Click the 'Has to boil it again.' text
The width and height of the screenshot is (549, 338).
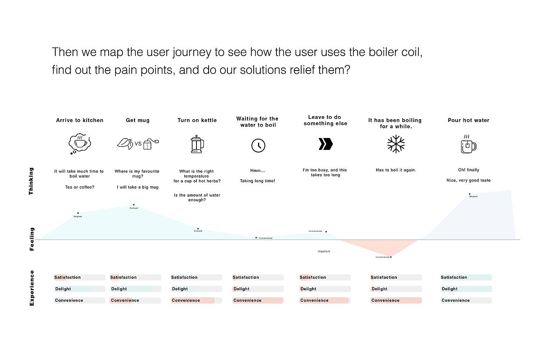pyautogui.click(x=396, y=170)
